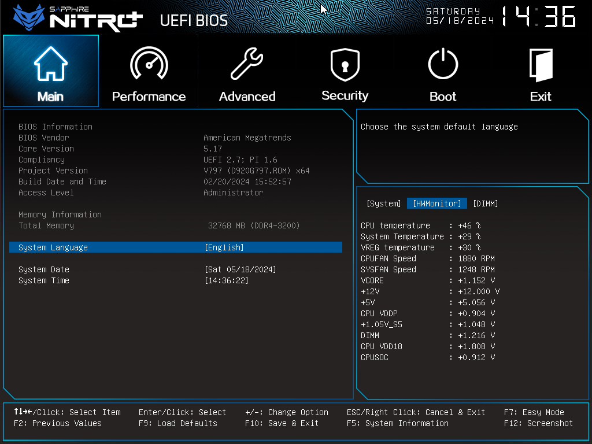Click the CPUSOC +0.912 V reading
This screenshot has height=444, width=592.
coord(427,357)
